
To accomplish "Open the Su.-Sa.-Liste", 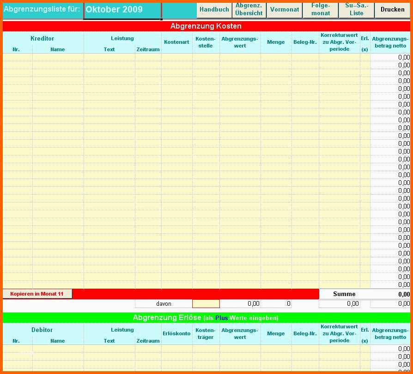I will pyautogui.click(x=356, y=10).
